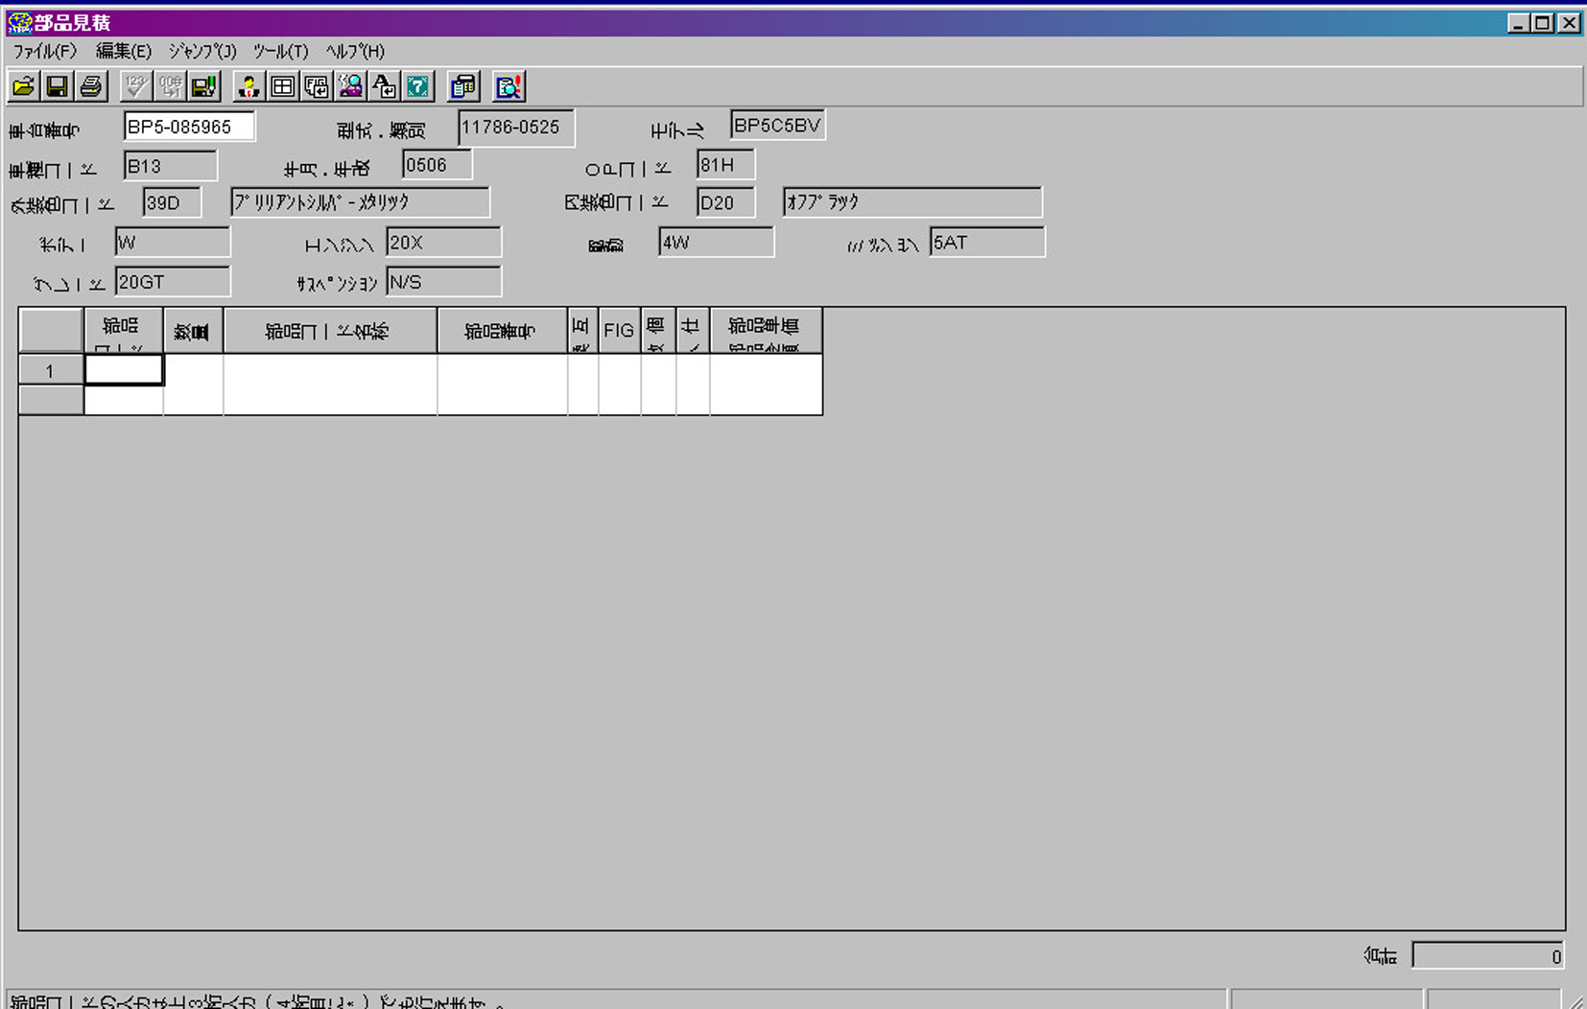Screen dimensions: 1587x1009
Task: Open the ツール(T) menu
Action: (x=280, y=52)
